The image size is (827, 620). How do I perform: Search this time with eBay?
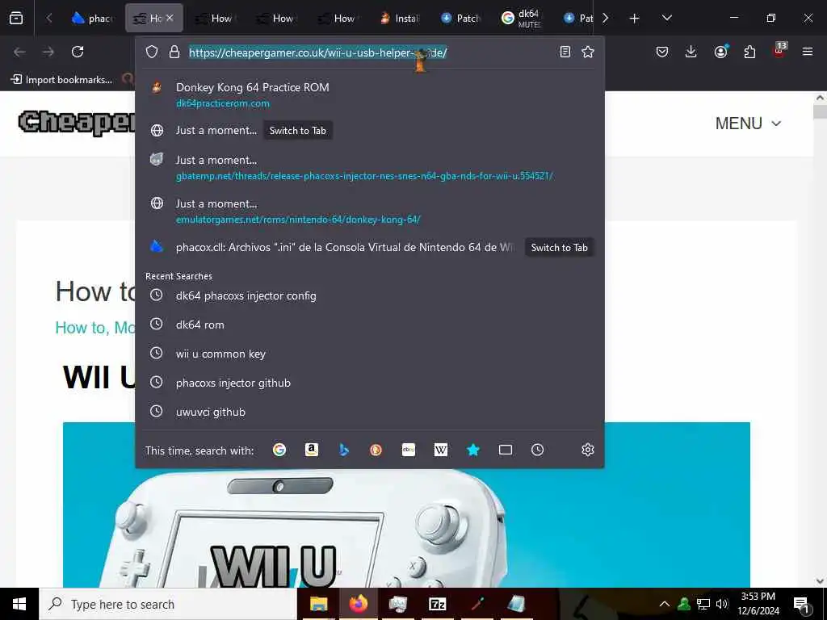tap(408, 450)
